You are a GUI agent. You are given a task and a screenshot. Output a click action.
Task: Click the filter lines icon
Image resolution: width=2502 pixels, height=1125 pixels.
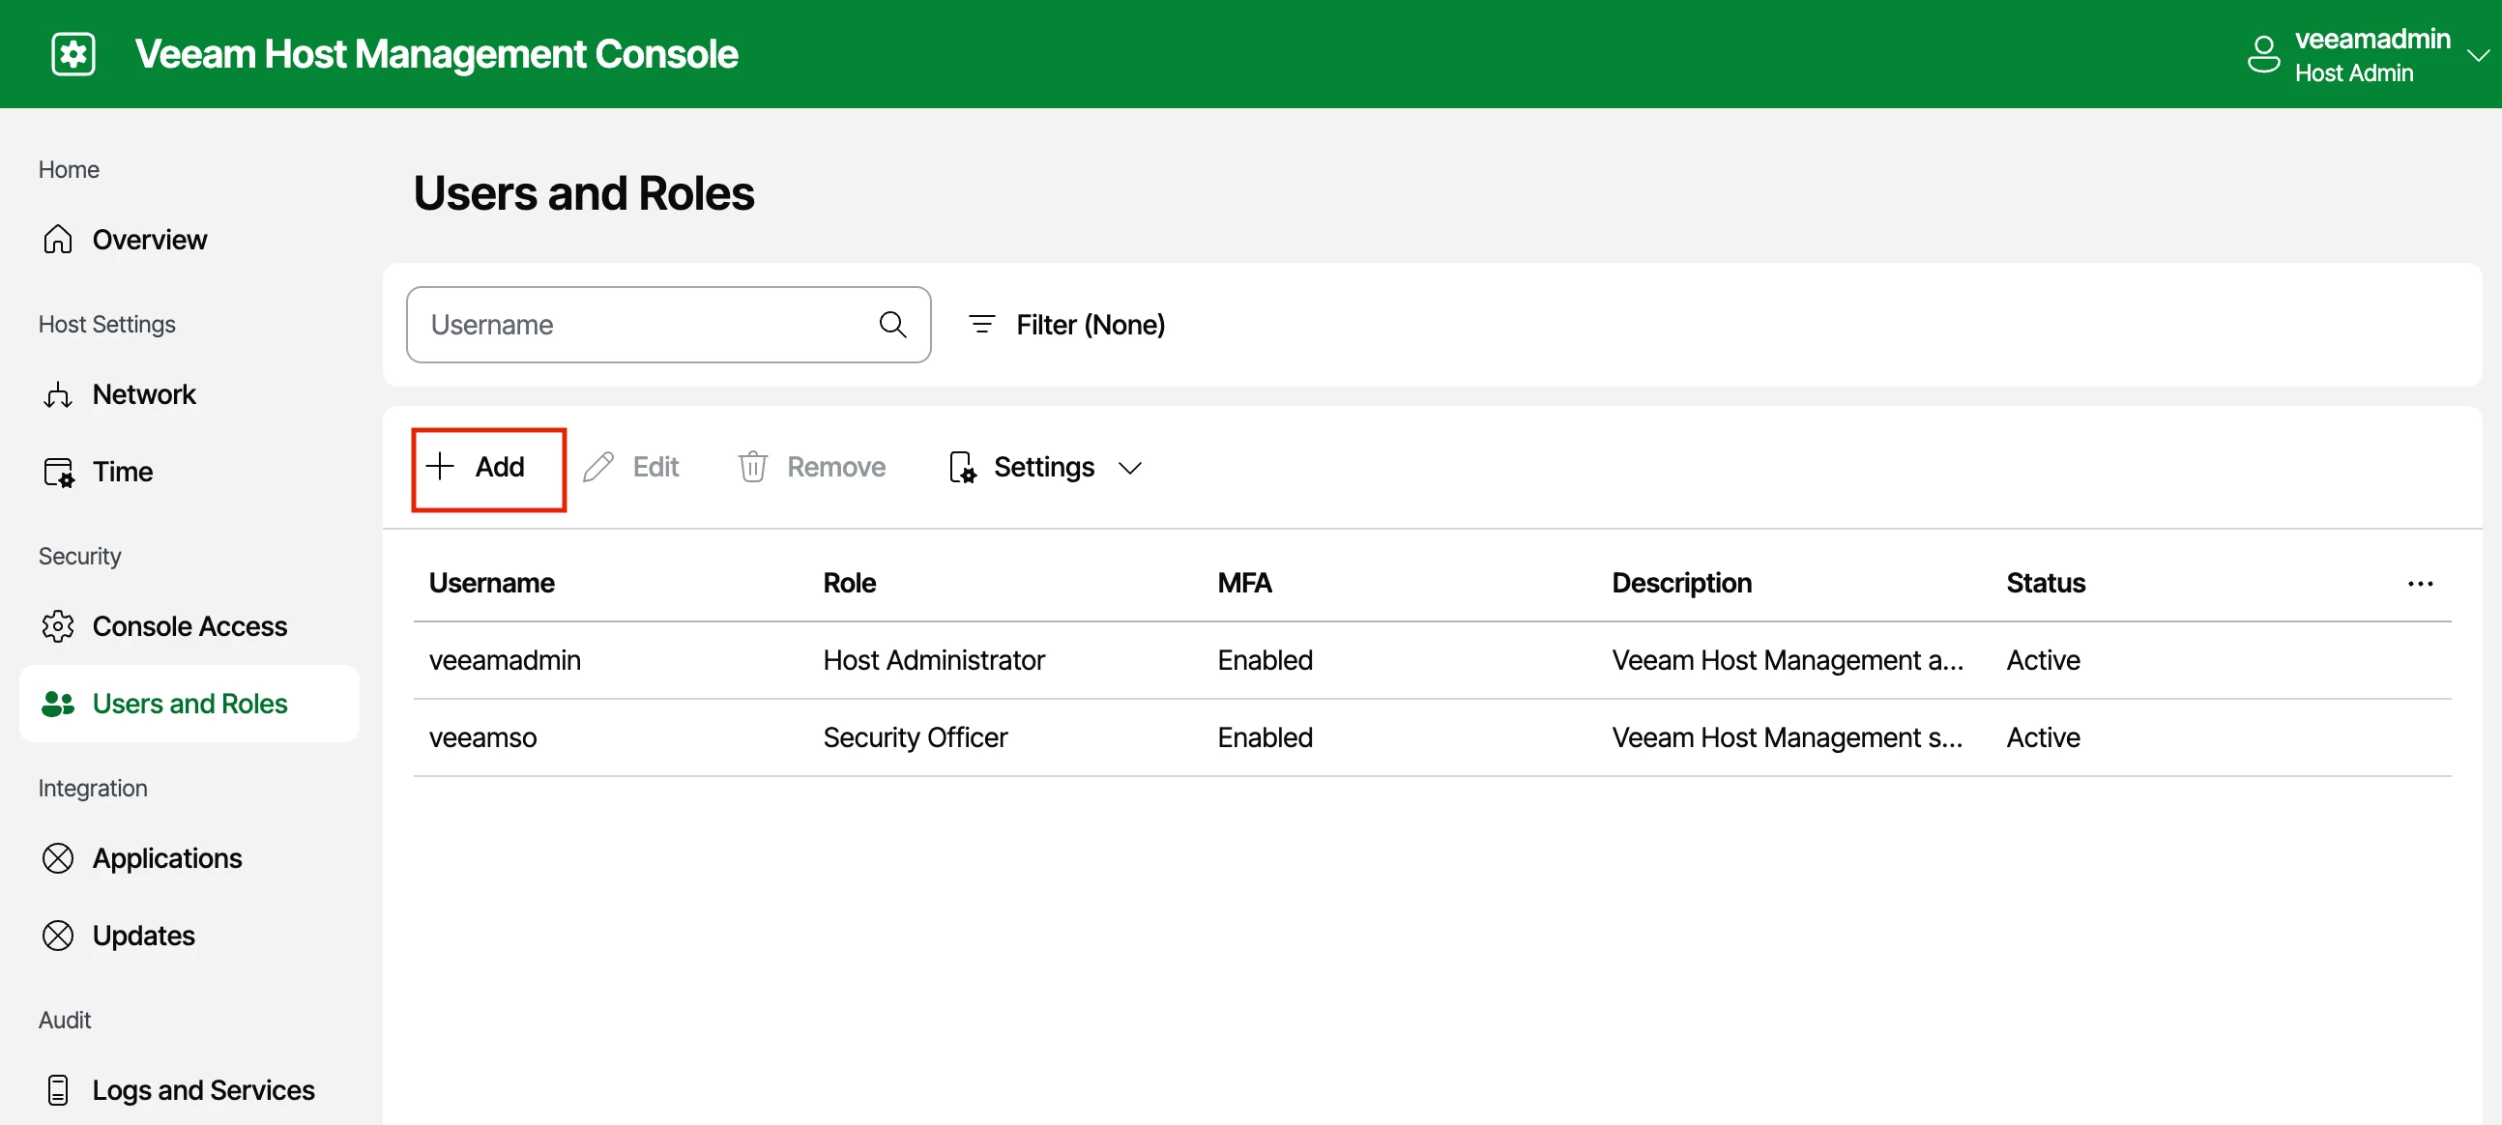[982, 324]
